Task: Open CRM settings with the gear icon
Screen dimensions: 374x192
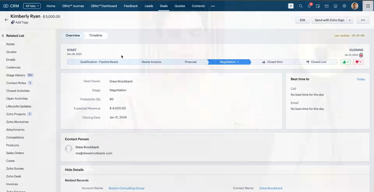Action: pyautogui.click(x=344, y=5)
